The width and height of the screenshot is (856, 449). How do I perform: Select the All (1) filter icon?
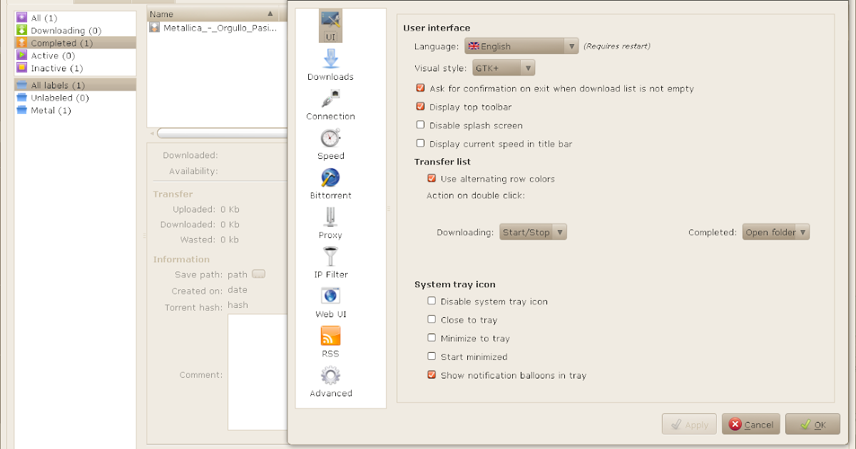coord(21,18)
